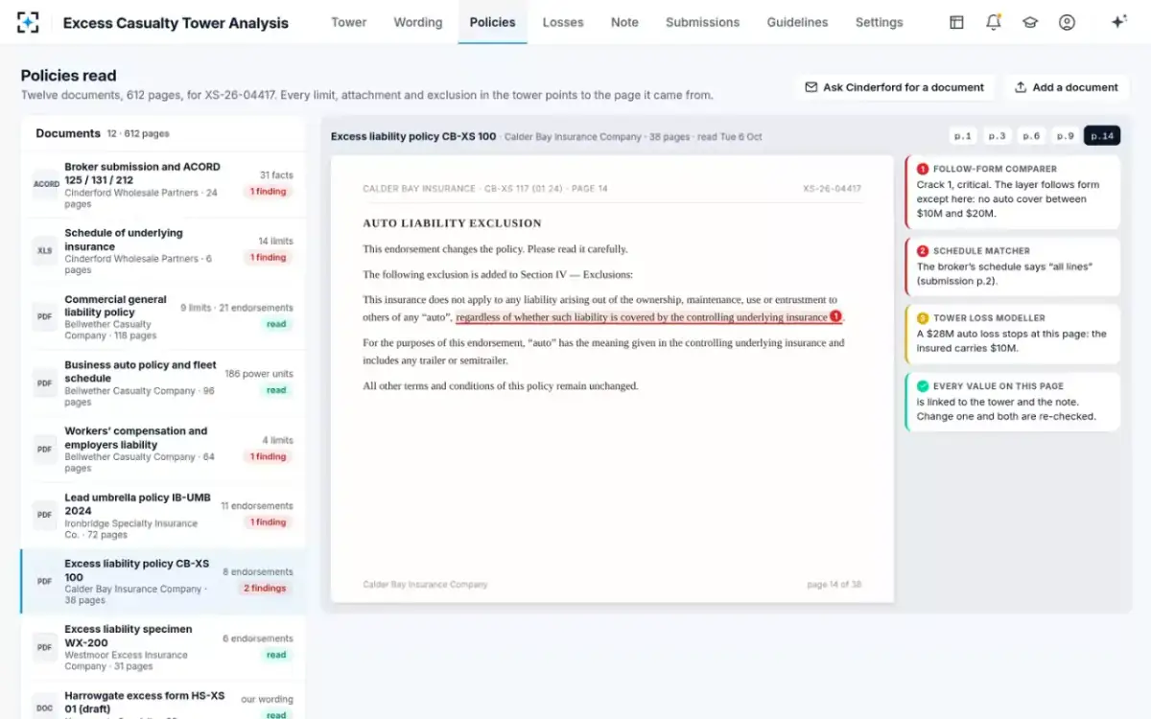Open the user profile icon
Viewport: 1151px width, 719px height.
coord(1067,22)
